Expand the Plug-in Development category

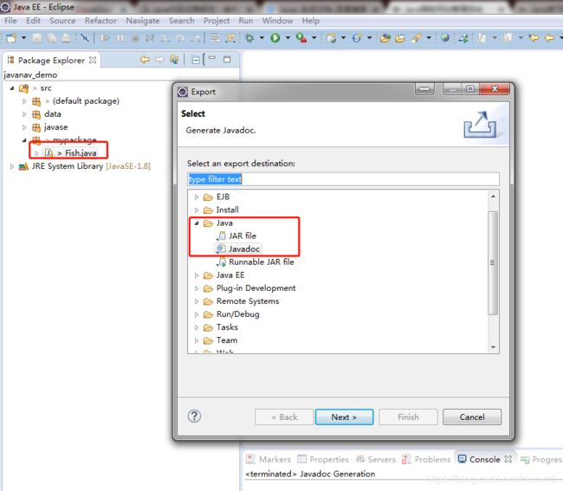197,288
